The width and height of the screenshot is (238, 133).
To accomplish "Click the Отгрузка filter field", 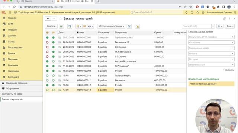I will 210,59.
